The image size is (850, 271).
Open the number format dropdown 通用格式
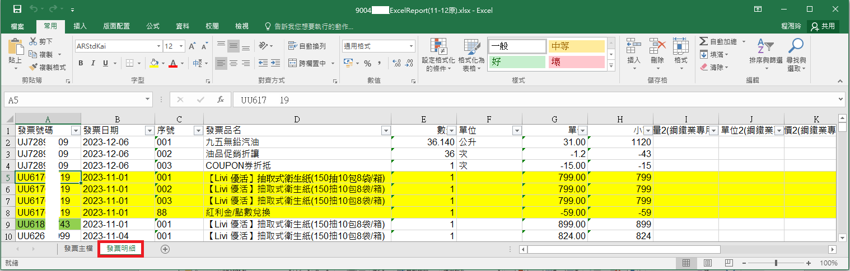point(412,46)
